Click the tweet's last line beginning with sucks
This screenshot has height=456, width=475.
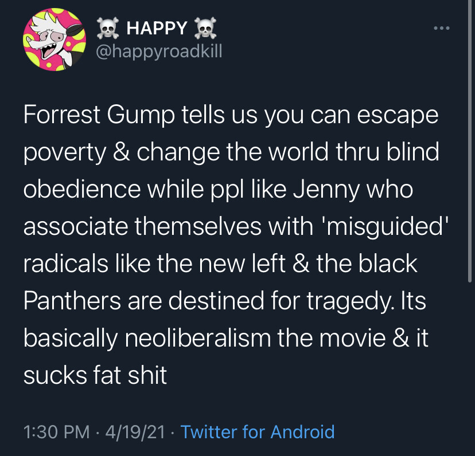pyautogui.click(x=95, y=375)
